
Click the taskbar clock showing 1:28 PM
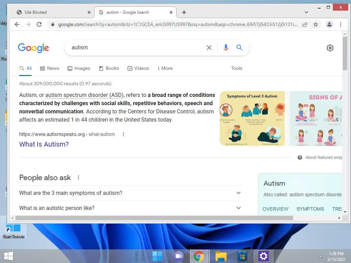336,256
